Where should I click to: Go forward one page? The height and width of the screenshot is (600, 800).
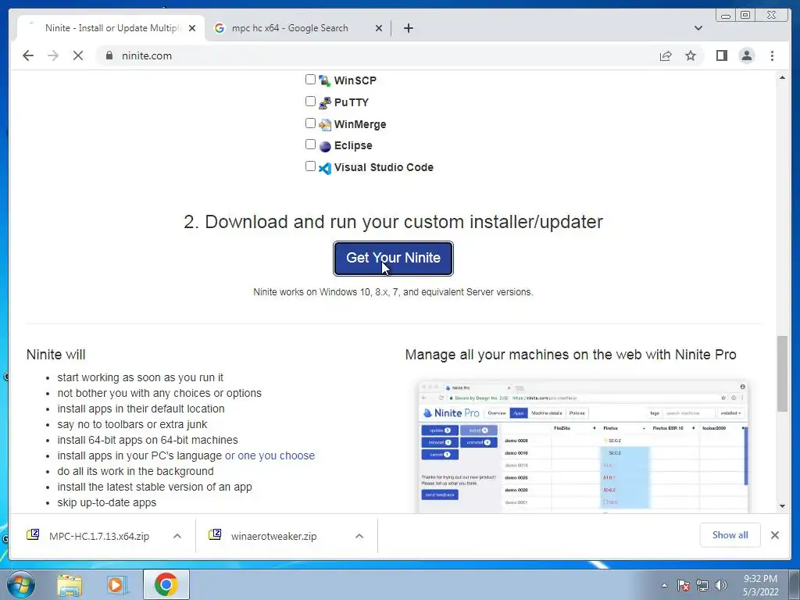coord(53,55)
